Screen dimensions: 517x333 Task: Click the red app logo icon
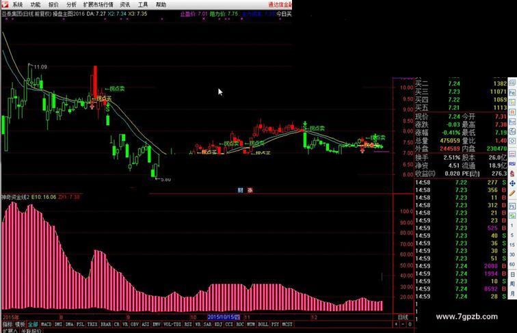pyautogui.click(x=5, y=4)
